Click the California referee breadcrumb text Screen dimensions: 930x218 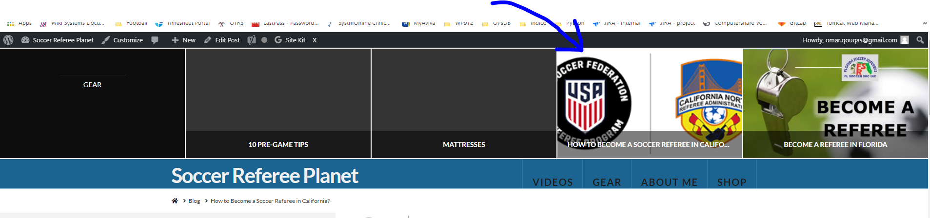pos(270,201)
